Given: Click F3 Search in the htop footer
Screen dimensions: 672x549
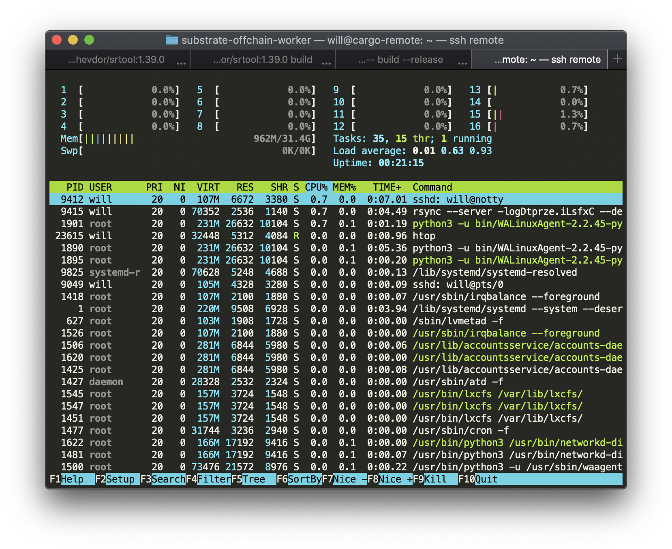Looking at the screenshot, I should click(x=163, y=479).
